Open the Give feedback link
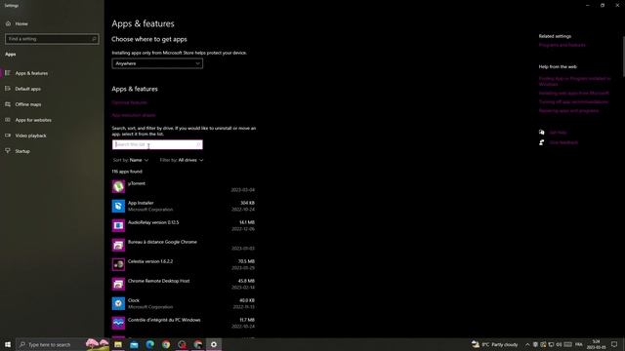The image size is (625, 351). (563, 142)
